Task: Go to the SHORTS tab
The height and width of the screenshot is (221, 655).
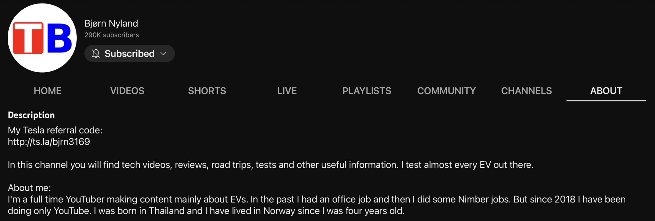Action: pos(207,91)
